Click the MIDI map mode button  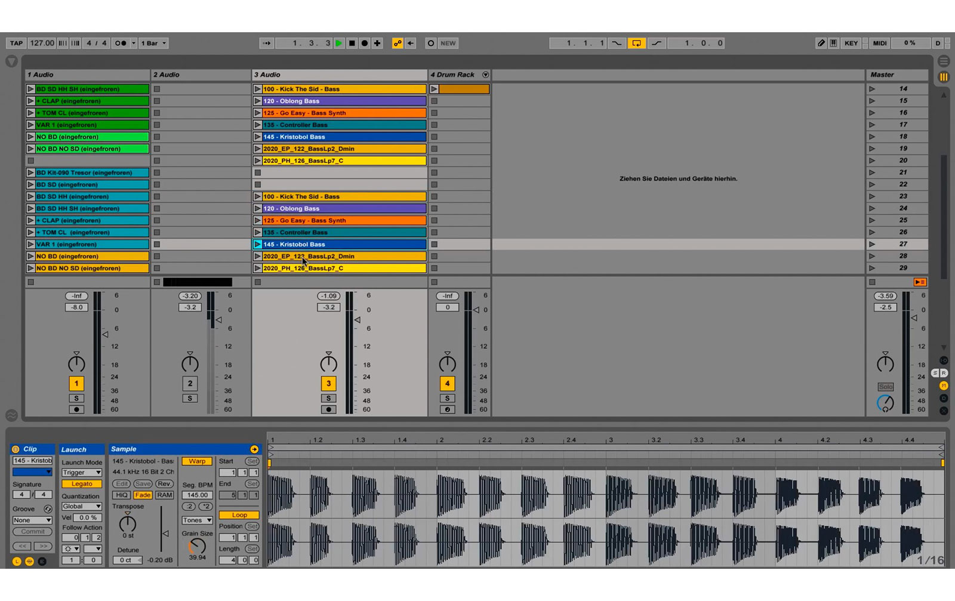click(880, 43)
